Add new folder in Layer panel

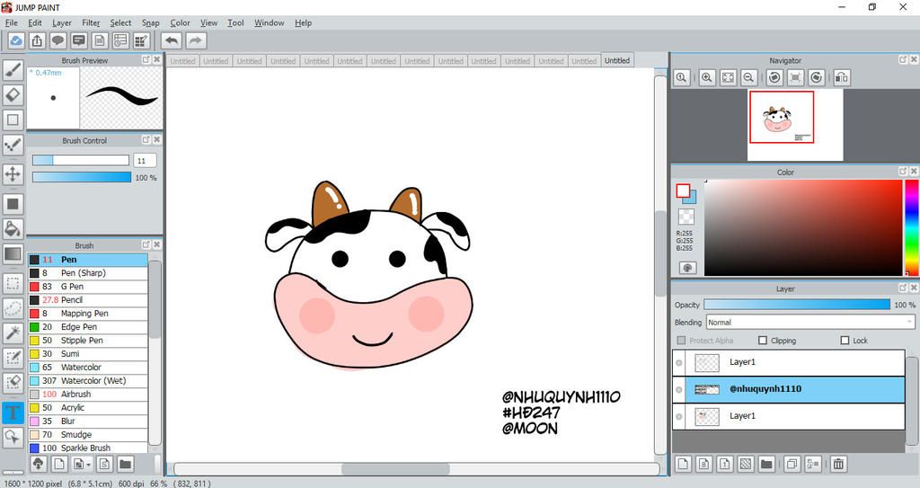[x=766, y=464]
